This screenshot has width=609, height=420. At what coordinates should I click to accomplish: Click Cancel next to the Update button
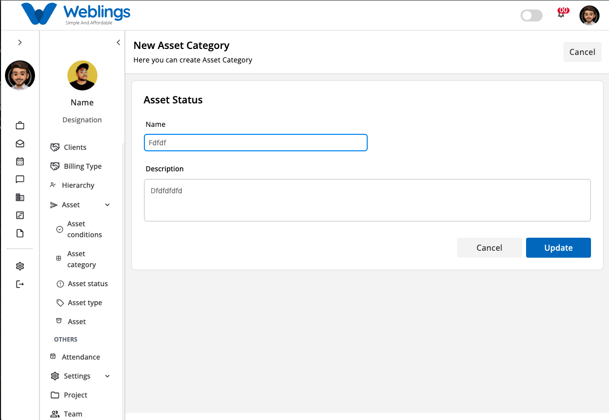tap(490, 248)
